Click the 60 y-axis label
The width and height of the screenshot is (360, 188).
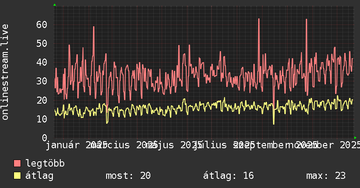(x=42, y=24)
